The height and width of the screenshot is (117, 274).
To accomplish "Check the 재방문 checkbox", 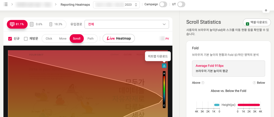I will pos(26,39).
